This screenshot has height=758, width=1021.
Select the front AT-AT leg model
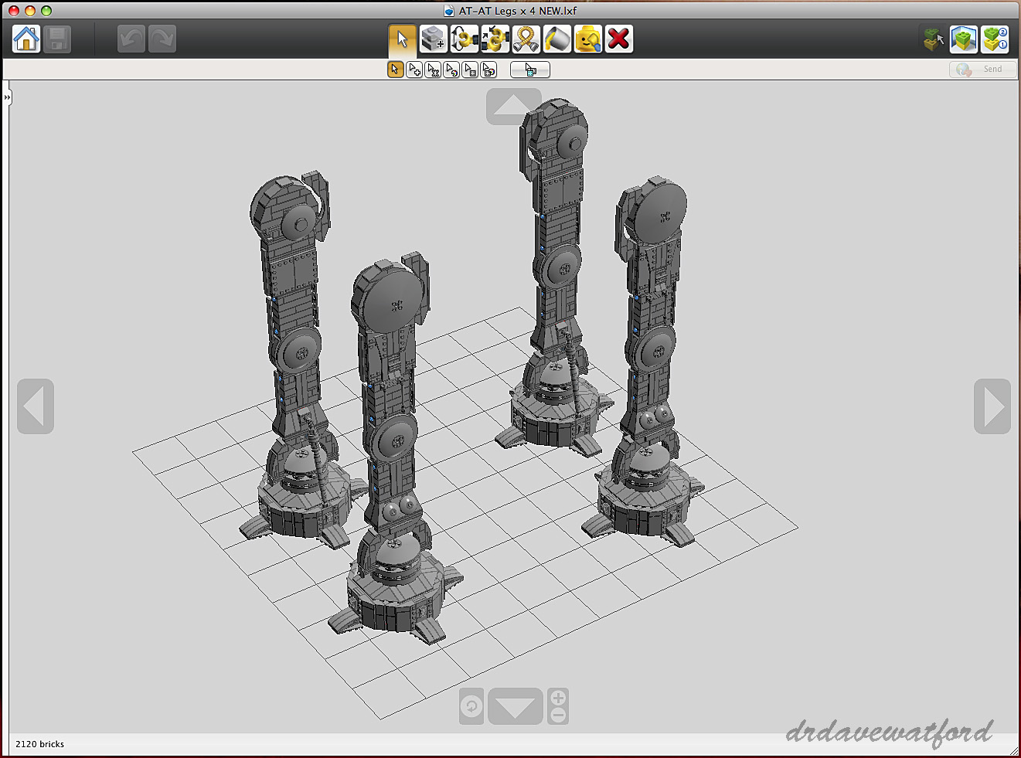click(x=394, y=448)
